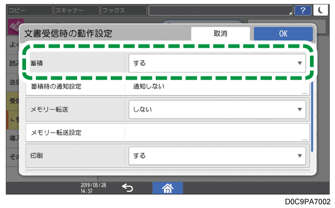Switch to the ファクス tab
The height and width of the screenshot is (208, 335).
point(124,10)
